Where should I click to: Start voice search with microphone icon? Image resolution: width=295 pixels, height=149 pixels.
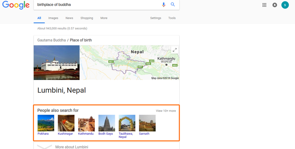(164, 5)
